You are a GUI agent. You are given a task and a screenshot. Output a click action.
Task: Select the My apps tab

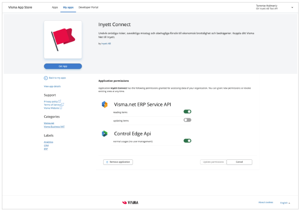pos(68,7)
